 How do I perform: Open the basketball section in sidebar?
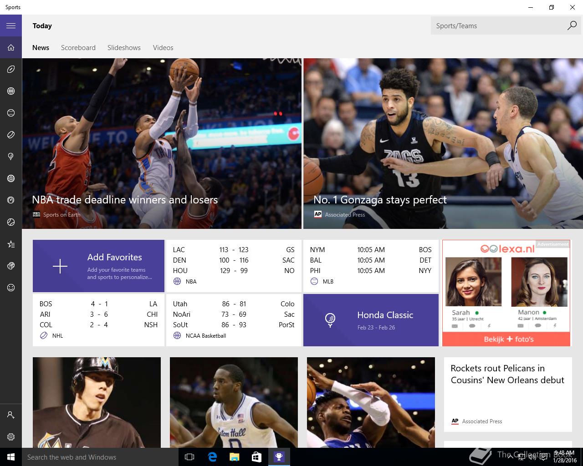11,91
